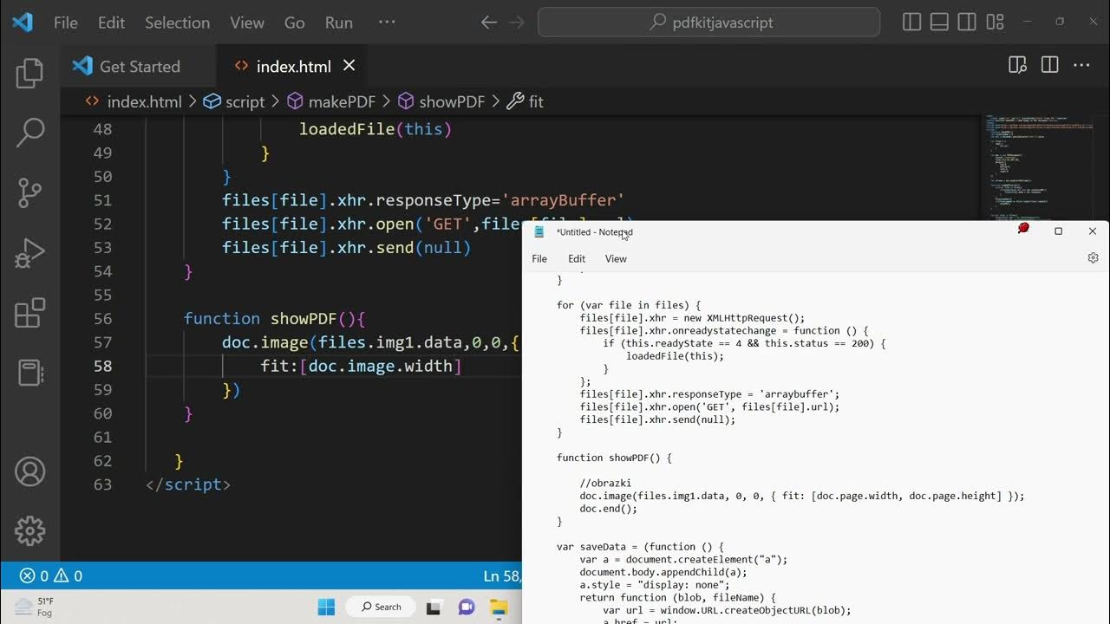Open the Source Control view

tap(29, 192)
